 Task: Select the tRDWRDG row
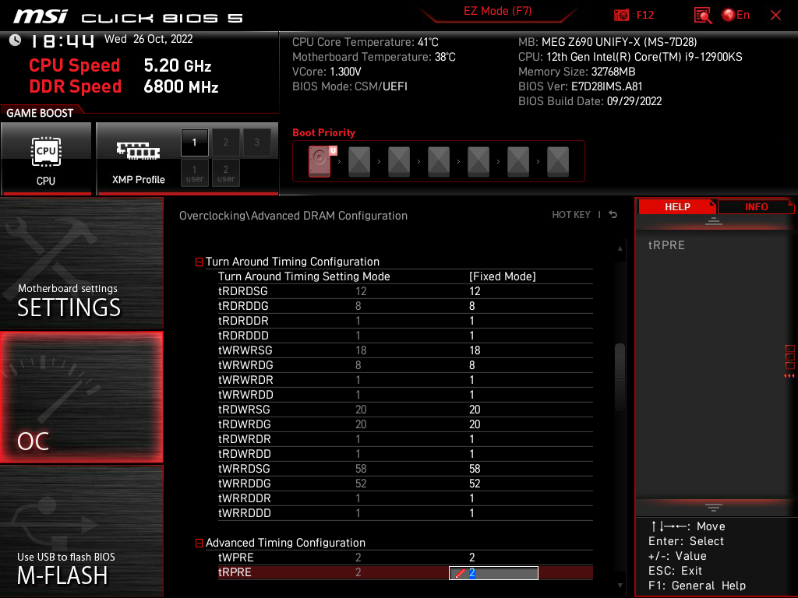click(x=405, y=424)
